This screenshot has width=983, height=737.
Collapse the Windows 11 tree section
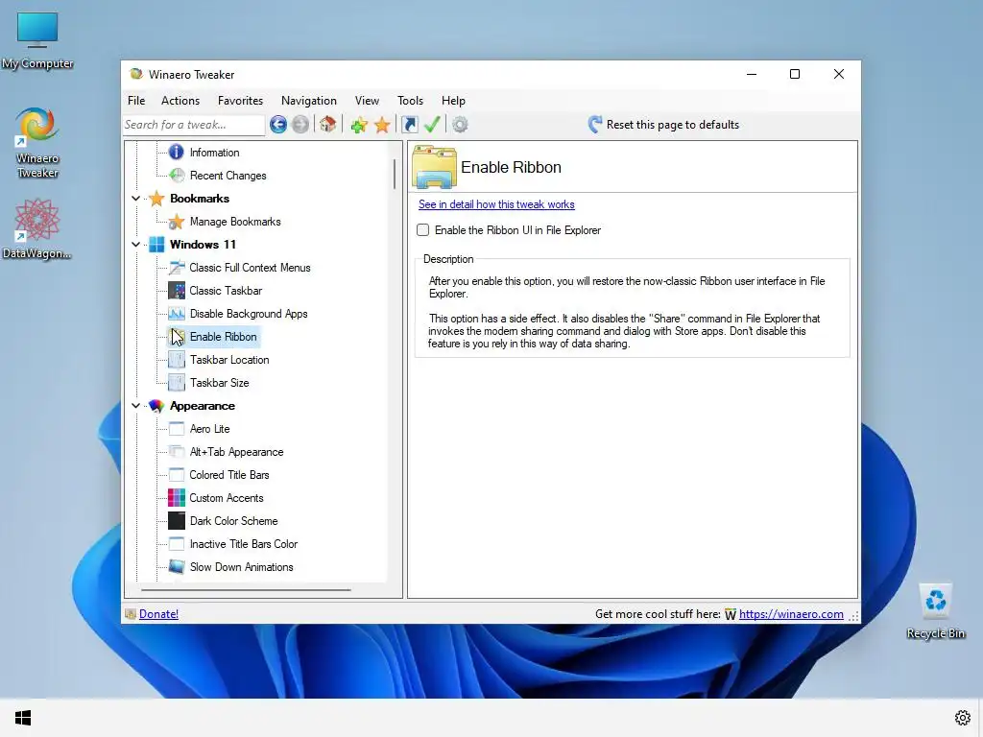click(x=135, y=245)
